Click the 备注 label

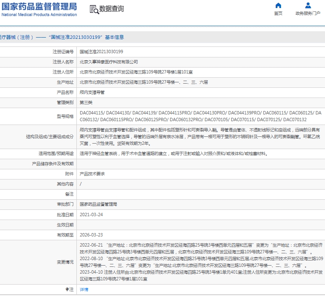[69, 194]
